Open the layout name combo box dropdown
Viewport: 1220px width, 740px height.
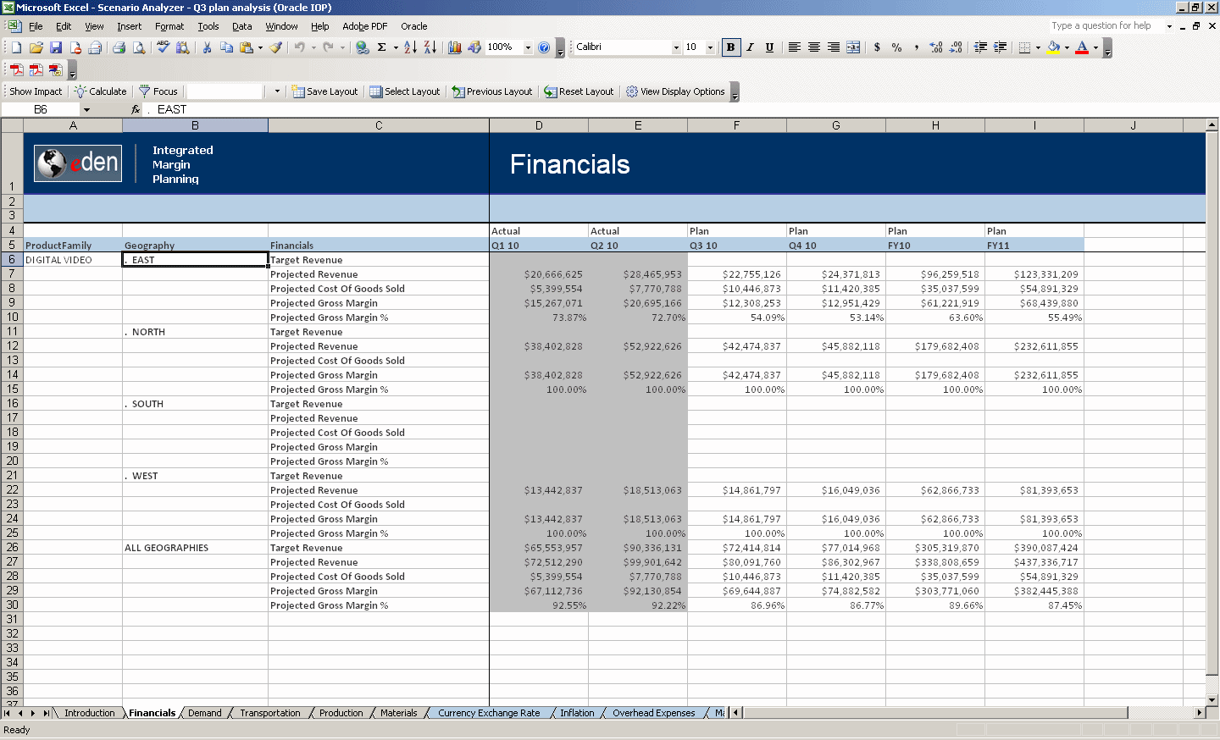coord(275,91)
